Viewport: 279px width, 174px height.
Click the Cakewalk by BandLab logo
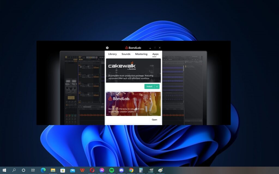(x=122, y=66)
